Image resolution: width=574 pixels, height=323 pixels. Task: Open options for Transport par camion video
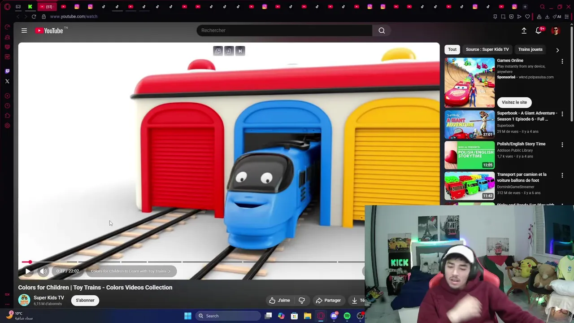(x=562, y=175)
